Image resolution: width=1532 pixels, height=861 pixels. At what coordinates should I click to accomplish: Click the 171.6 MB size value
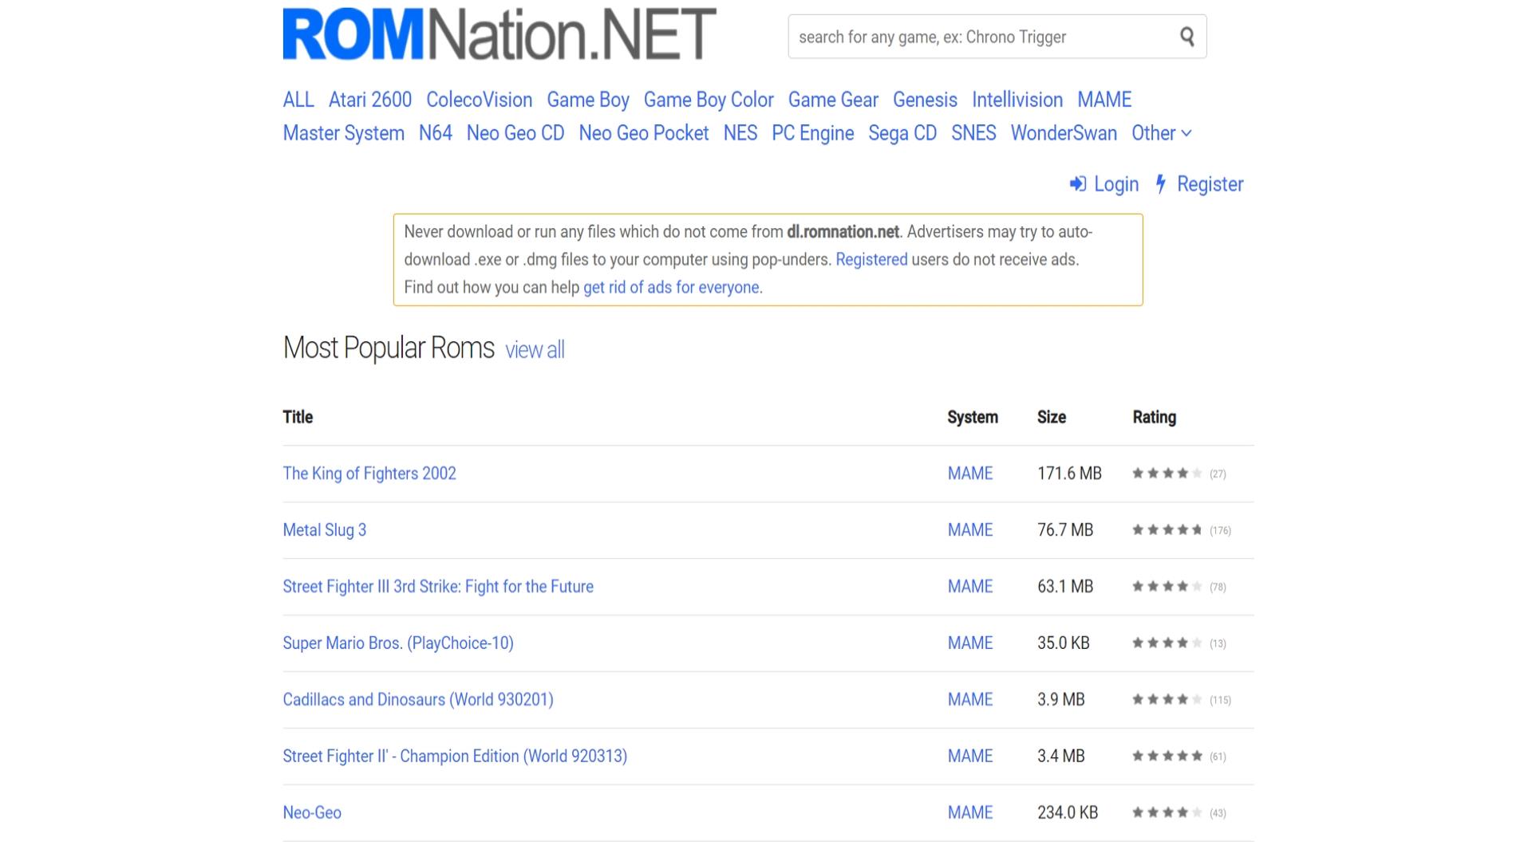click(1069, 474)
